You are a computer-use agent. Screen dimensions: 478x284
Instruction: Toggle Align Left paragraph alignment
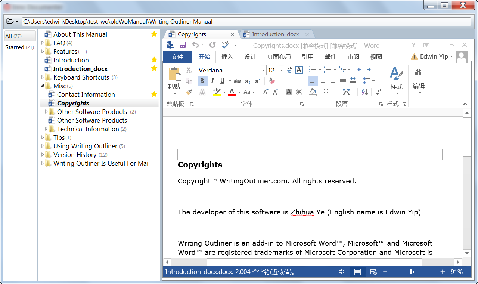(x=313, y=81)
